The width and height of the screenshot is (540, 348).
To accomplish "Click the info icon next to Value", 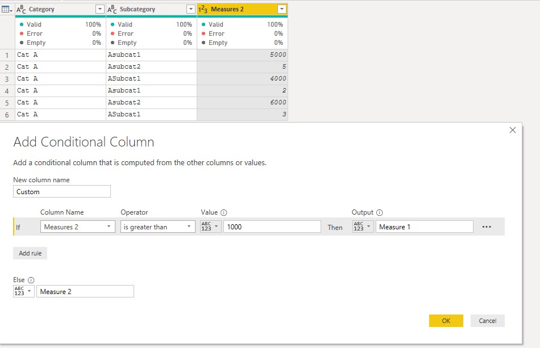I will click(x=223, y=212).
